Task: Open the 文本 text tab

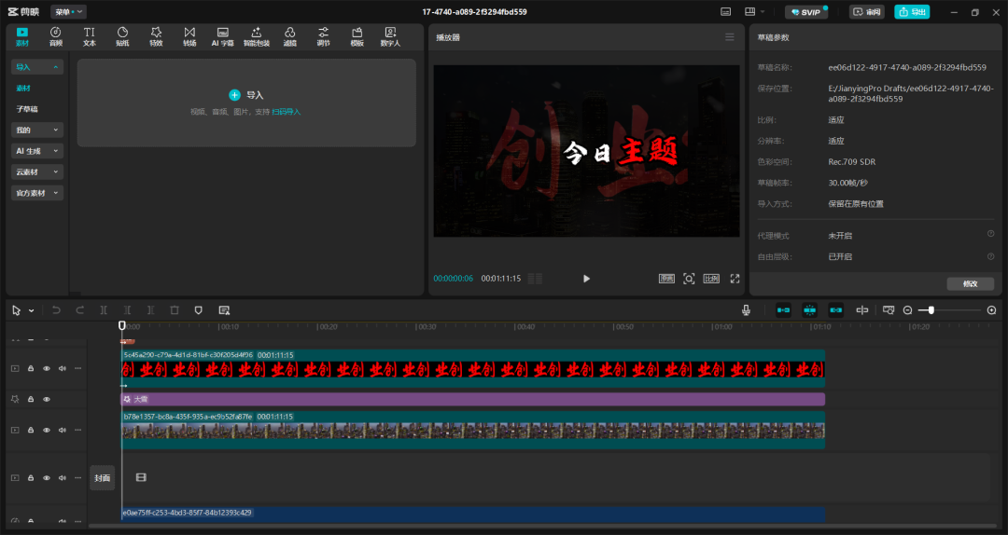Action: (90, 36)
